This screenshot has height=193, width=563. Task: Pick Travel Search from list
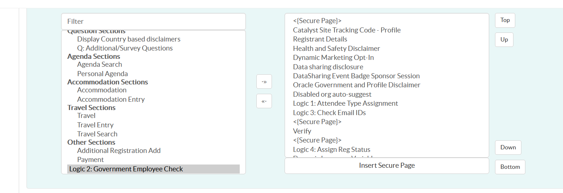97,134
